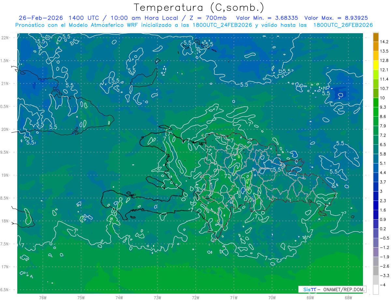Click the 'ONAMET/REP.DOM.' credit label
This screenshot has height=302, width=391.
pos(344,289)
